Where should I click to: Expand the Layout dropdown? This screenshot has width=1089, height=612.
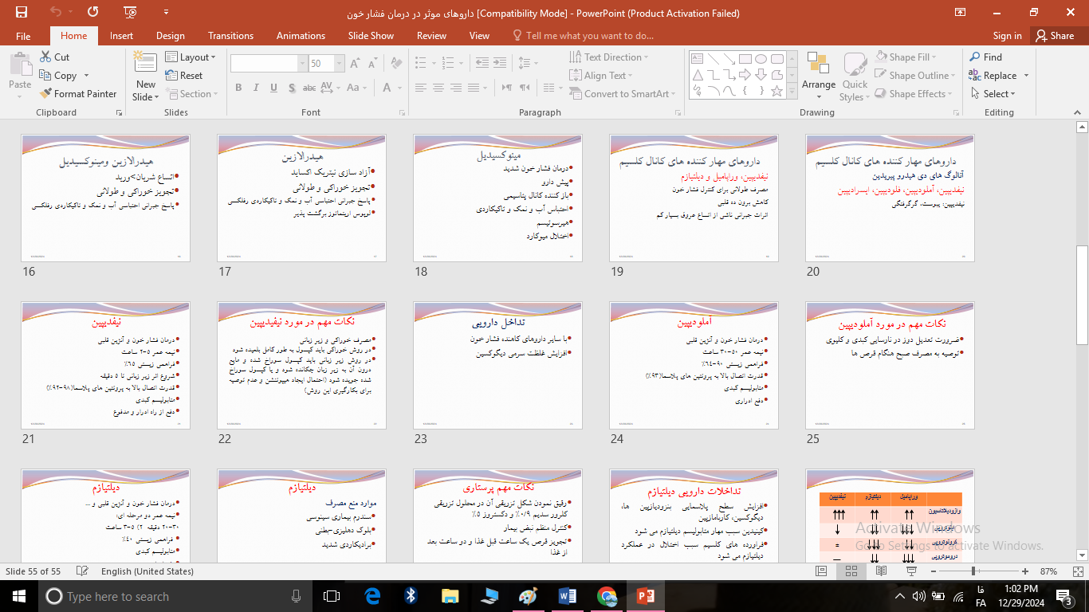tap(192, 57)
